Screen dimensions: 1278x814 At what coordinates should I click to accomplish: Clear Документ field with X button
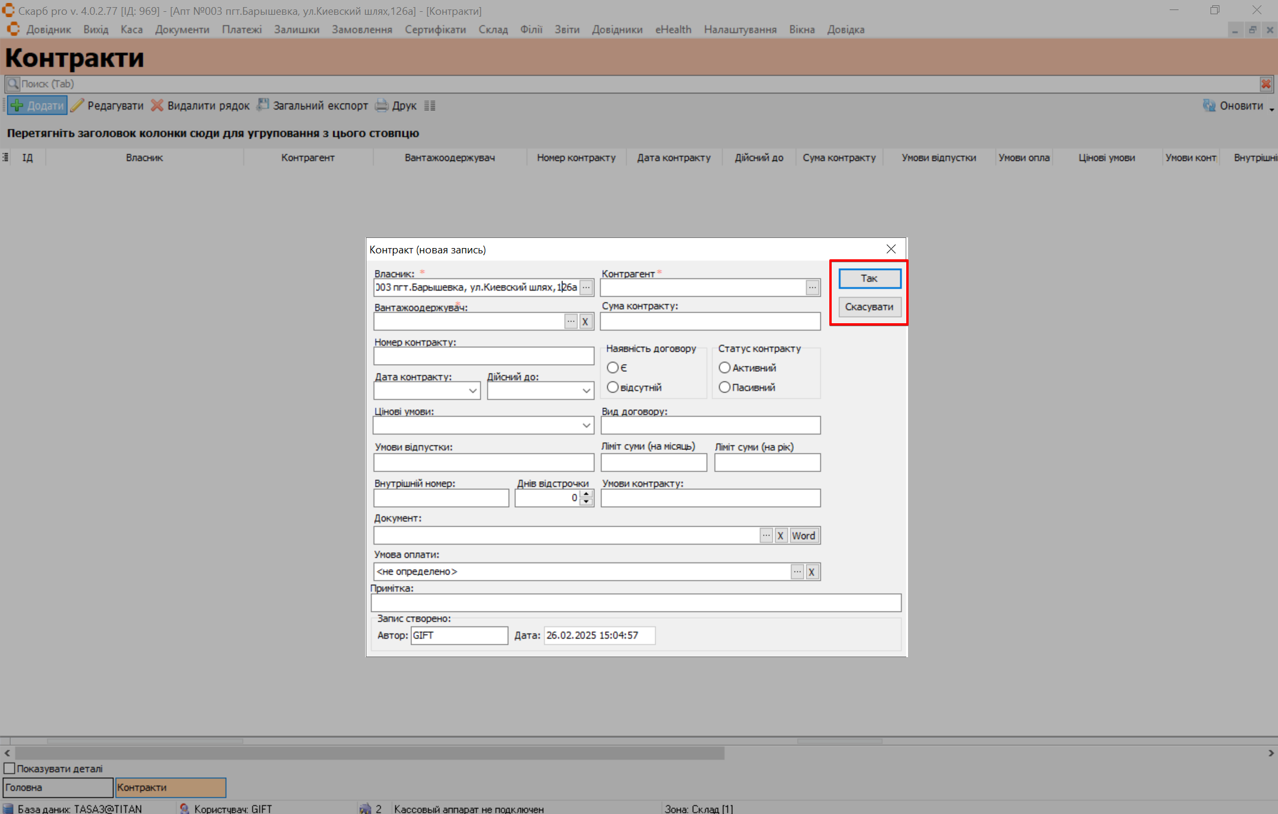781,535
